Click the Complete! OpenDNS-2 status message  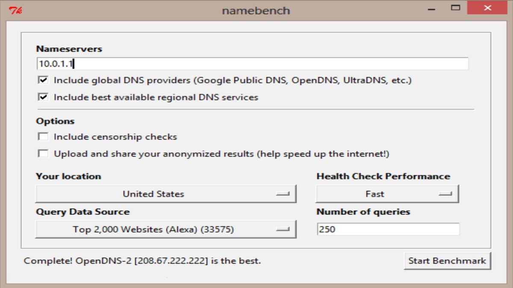point(142,261)
